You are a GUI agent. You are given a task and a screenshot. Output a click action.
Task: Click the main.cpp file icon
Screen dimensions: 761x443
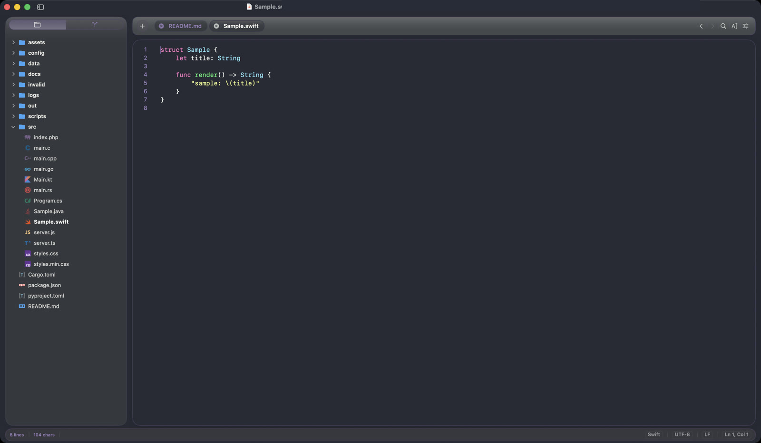click(x=28, y=158)
